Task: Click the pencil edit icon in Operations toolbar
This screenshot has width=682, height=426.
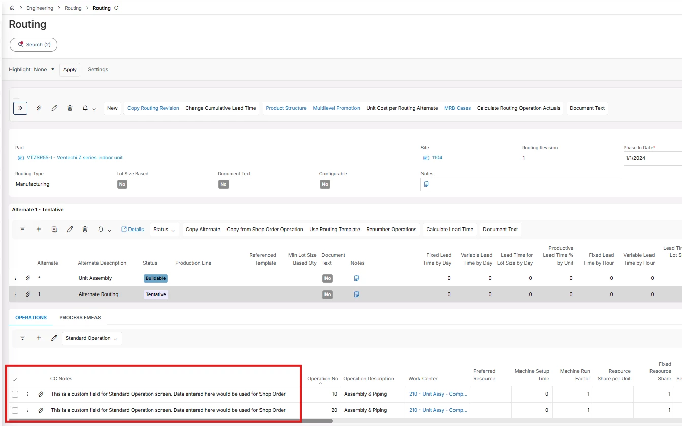Action: [54, 338]
